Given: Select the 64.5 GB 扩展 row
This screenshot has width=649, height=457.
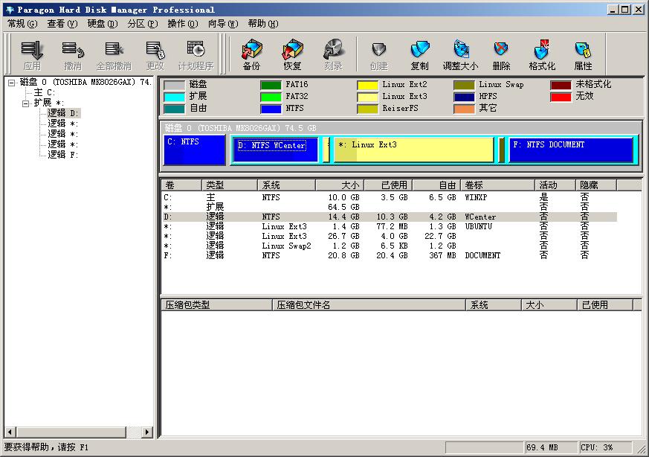Looking at the screenshot, I should [x=390, y=207].
